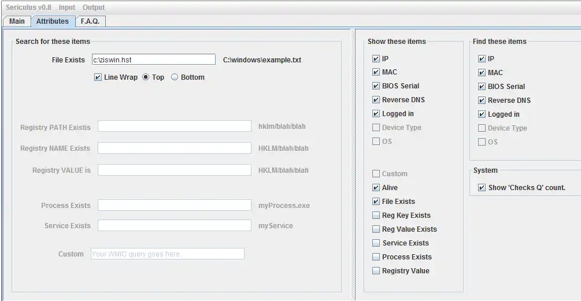Uncheck IP under Show these items
581x301 pixels.
click(376, 58)
